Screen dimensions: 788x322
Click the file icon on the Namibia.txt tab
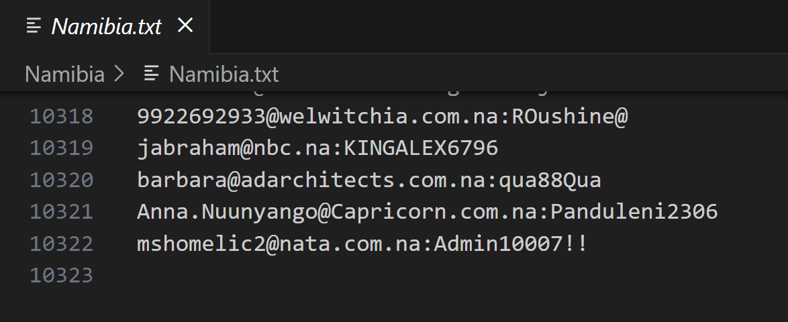(34, 26)
